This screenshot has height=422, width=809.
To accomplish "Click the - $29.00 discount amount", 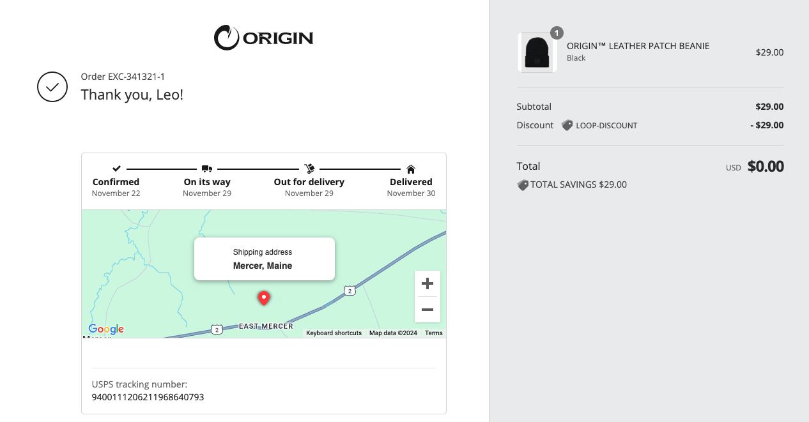I will [767, 125].
